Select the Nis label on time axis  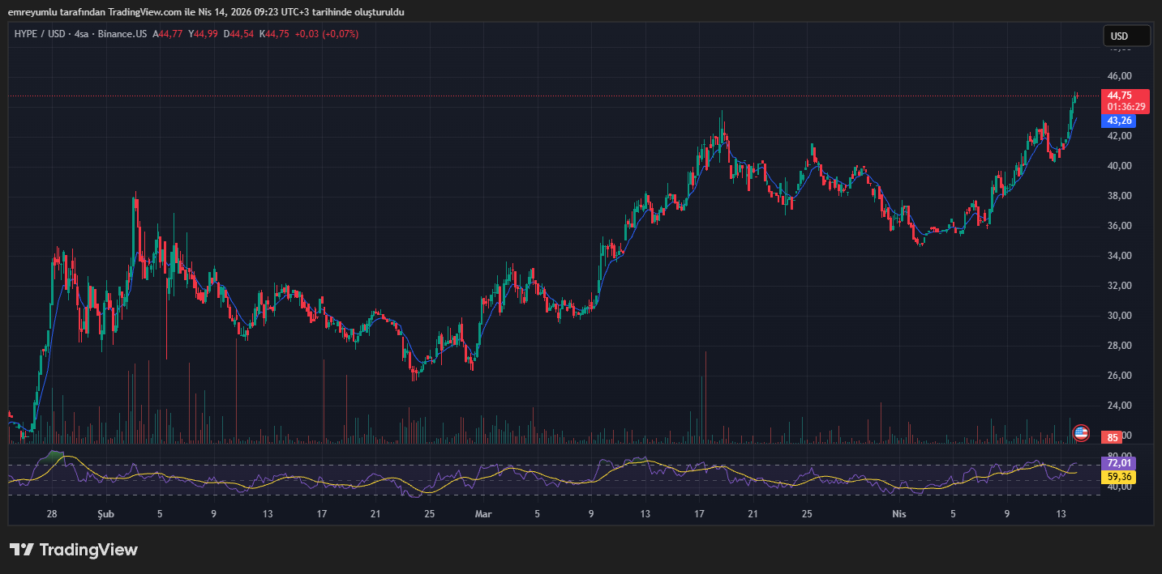click(x=898, y=514)
